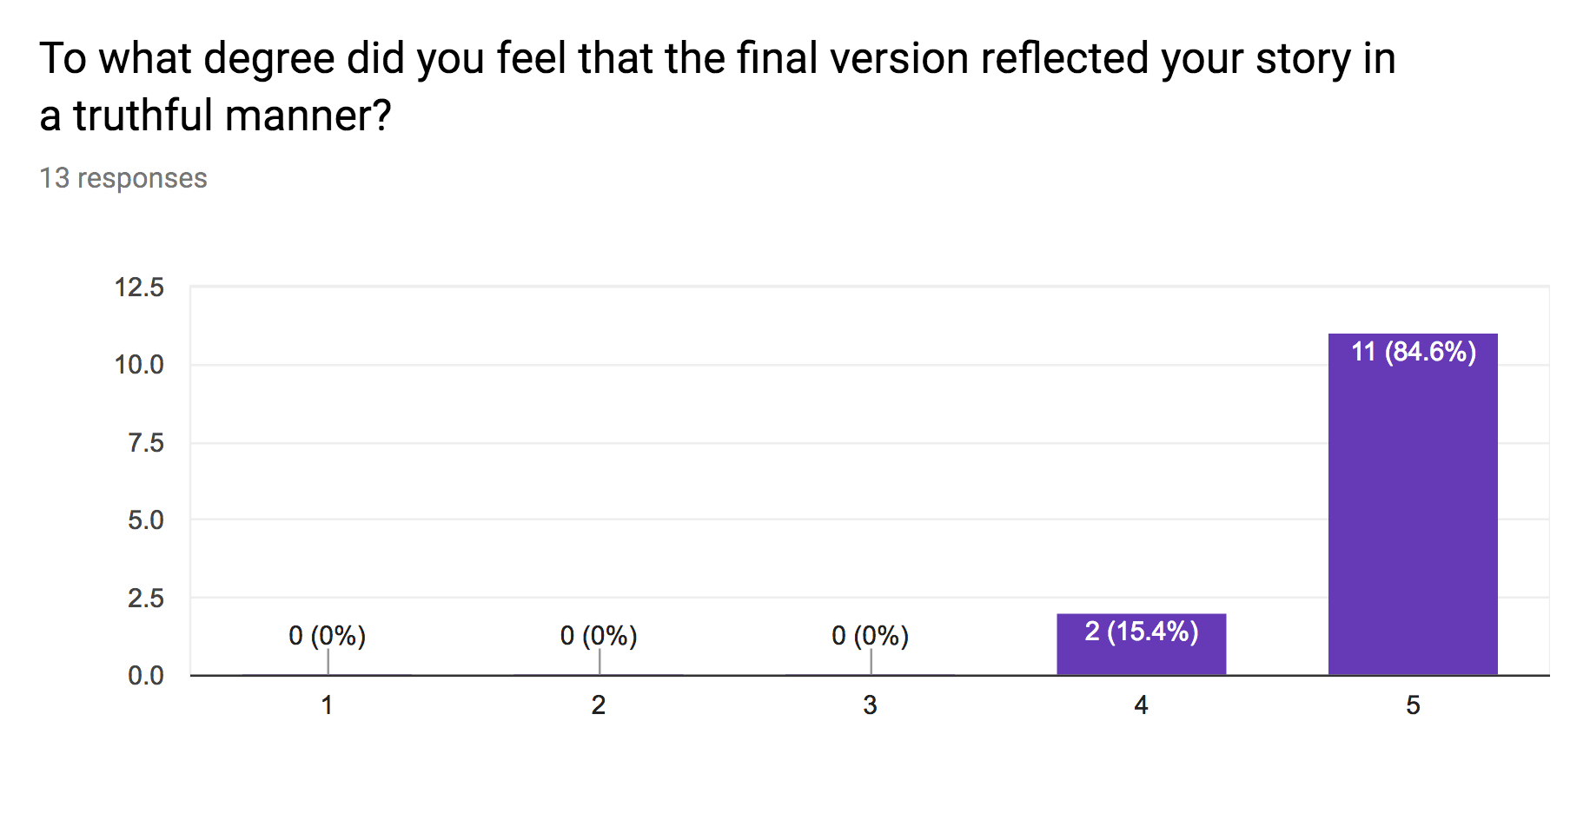
Task: Click x-axis label "5"
Action: click(1413, 705)
